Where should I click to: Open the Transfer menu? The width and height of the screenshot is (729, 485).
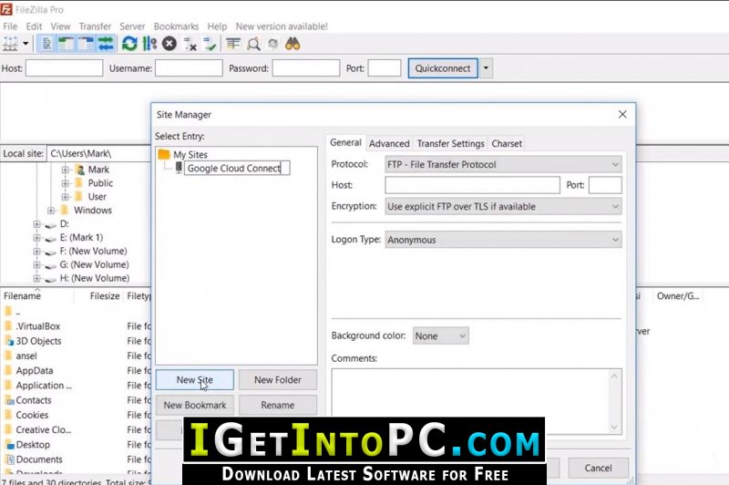(95, 26)
